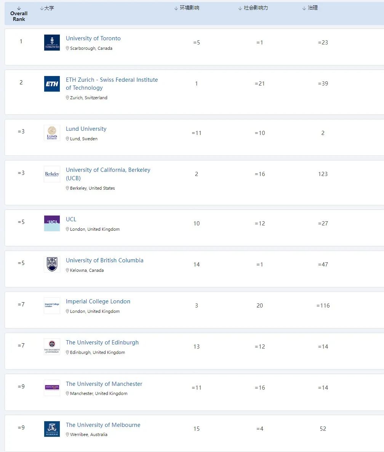
Task: Click the University of Edinburgh logo
Action: pos(52,347)
